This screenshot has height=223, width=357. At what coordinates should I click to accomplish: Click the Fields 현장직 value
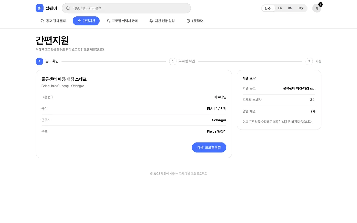217,131
